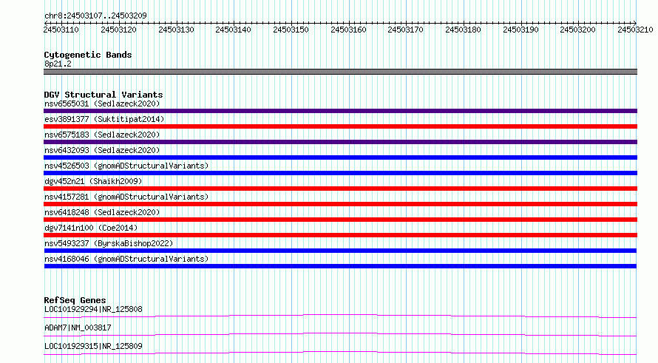Click ruler position 24503160
Viewport: 658px width, 363px height.
coord(348,30)
